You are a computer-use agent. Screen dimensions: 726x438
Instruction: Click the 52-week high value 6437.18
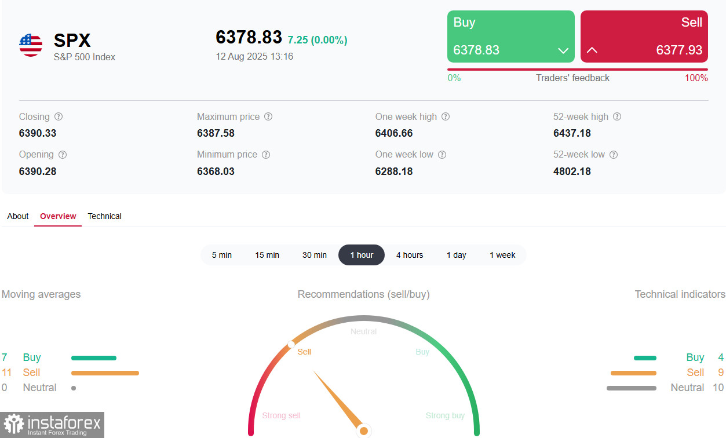click(x=572, y=133)
